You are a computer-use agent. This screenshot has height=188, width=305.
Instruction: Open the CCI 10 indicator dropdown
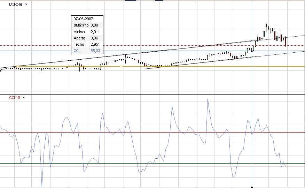tap(24, 98)
